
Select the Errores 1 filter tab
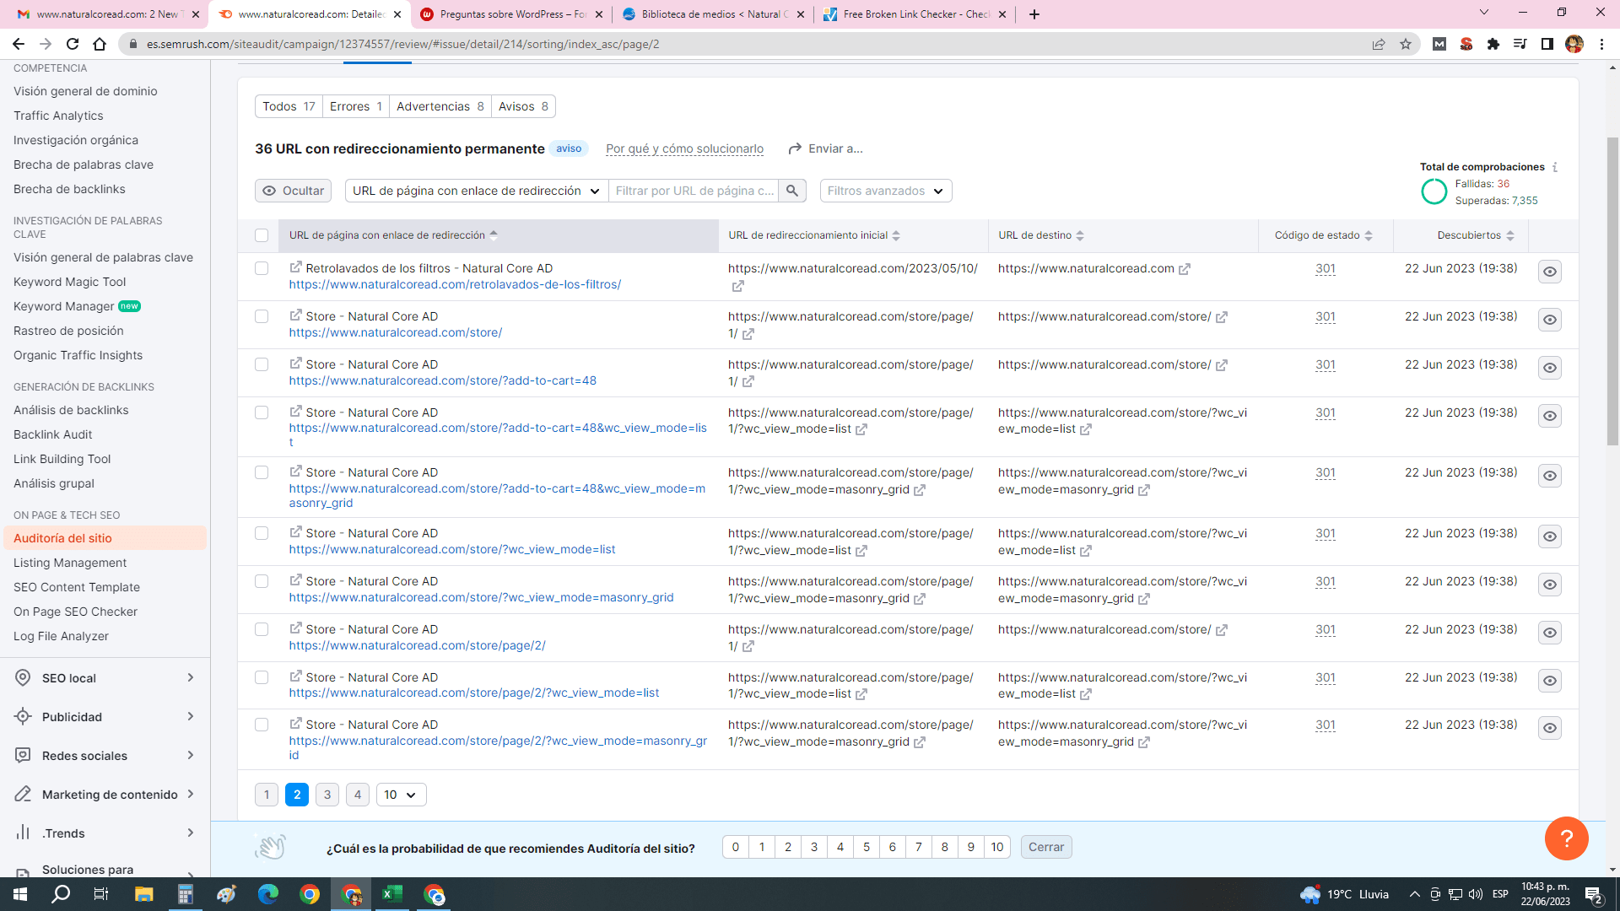pos(356,106)
